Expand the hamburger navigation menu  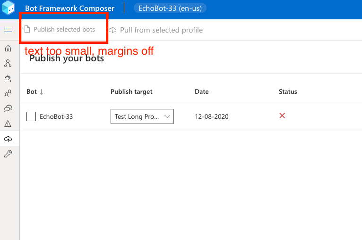(8, 30)
